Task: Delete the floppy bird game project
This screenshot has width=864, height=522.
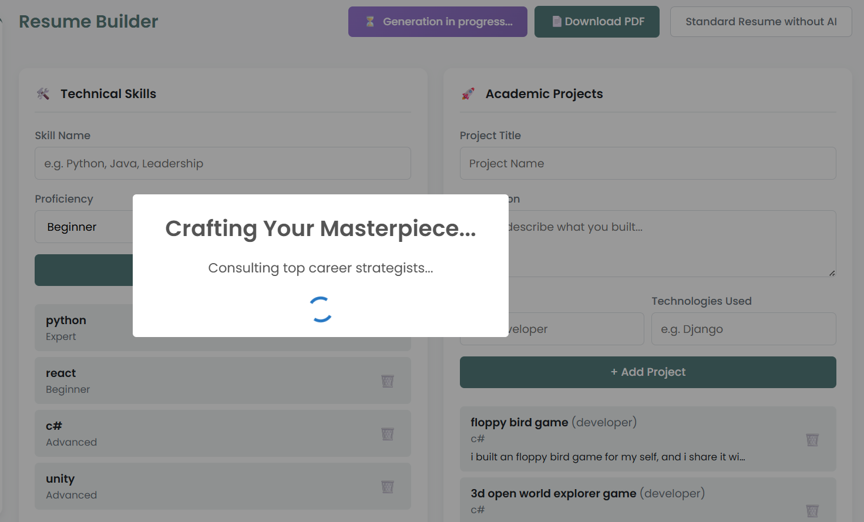Action: [x=812, y=440]
